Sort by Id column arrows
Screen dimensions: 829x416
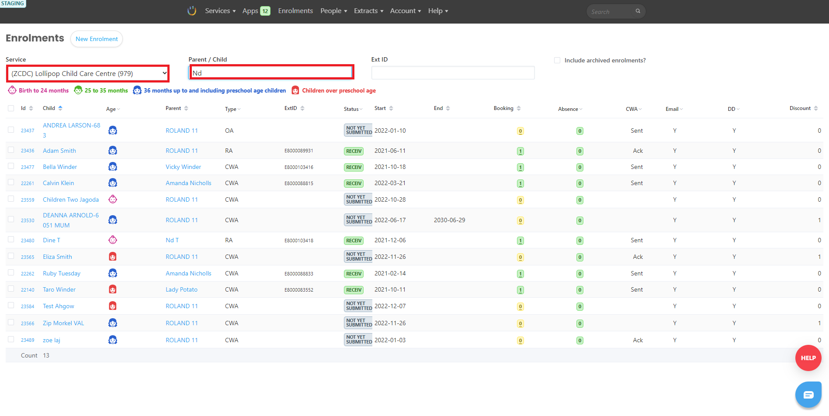31,108
